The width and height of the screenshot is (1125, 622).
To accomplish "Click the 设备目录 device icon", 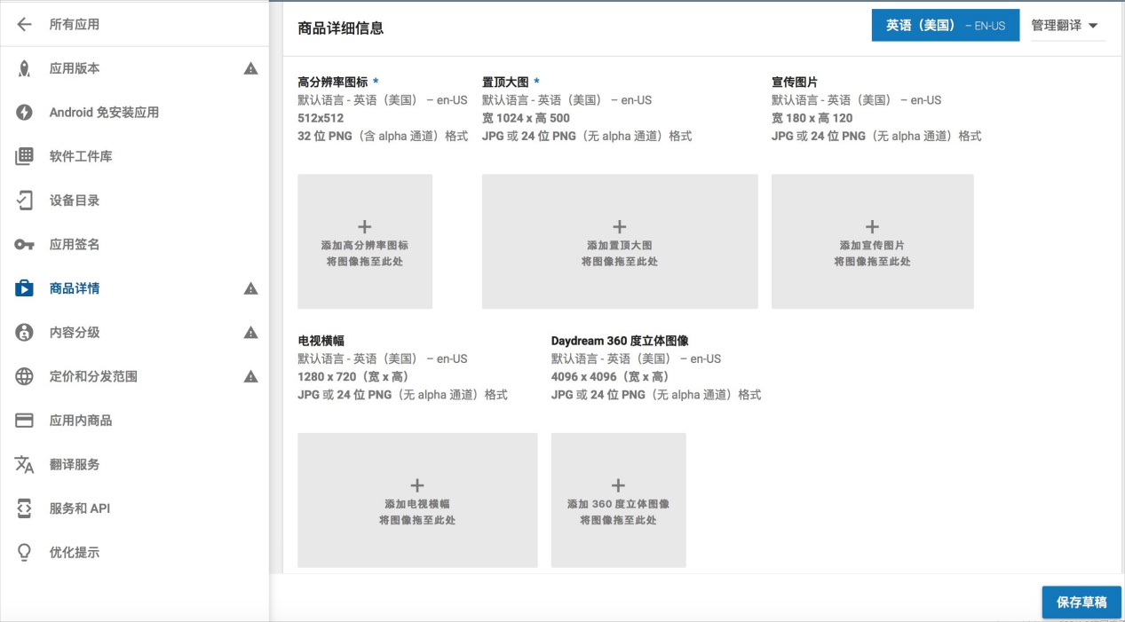I will click(24, 201).
